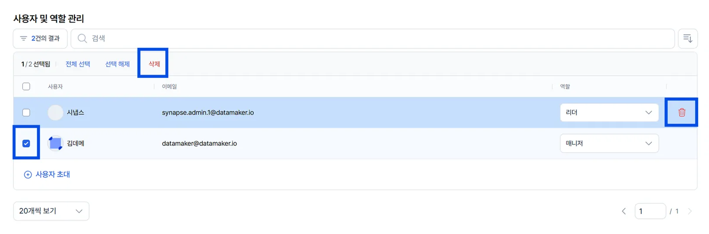Click the plus icon by 사용자 초대
This screenshot has height=234, width=709.
tap(28, 175)
